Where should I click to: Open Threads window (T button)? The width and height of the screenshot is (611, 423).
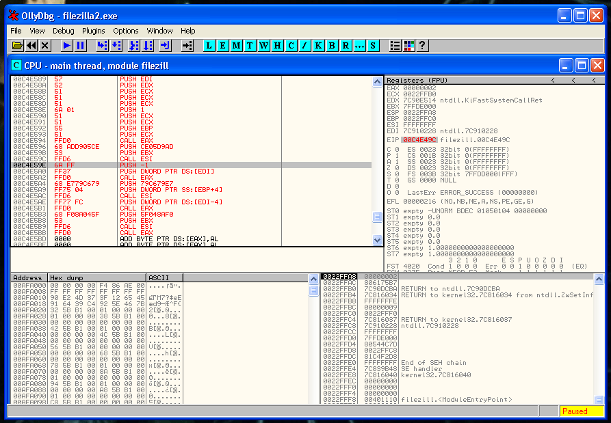[x=250, y=46]
